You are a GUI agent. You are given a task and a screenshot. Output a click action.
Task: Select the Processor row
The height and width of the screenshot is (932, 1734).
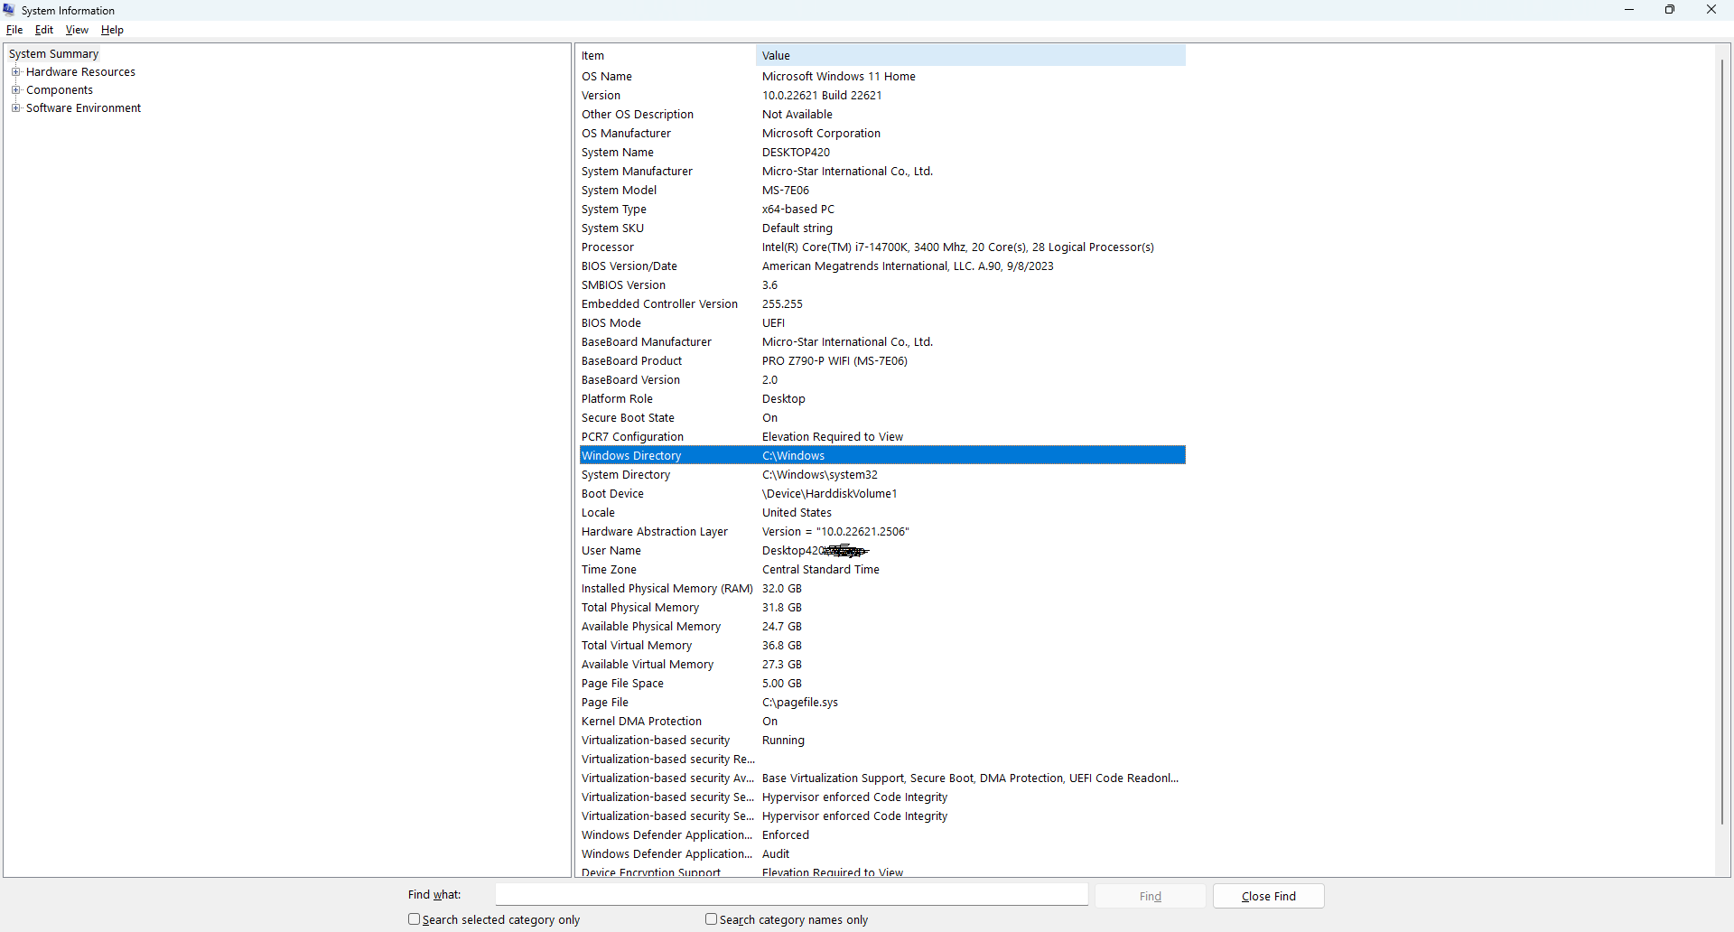click(882, 247)
